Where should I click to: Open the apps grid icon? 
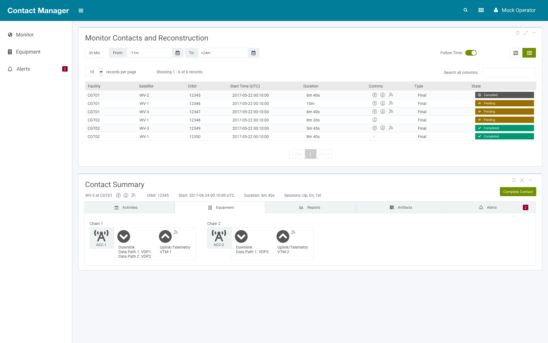point(481,10)
